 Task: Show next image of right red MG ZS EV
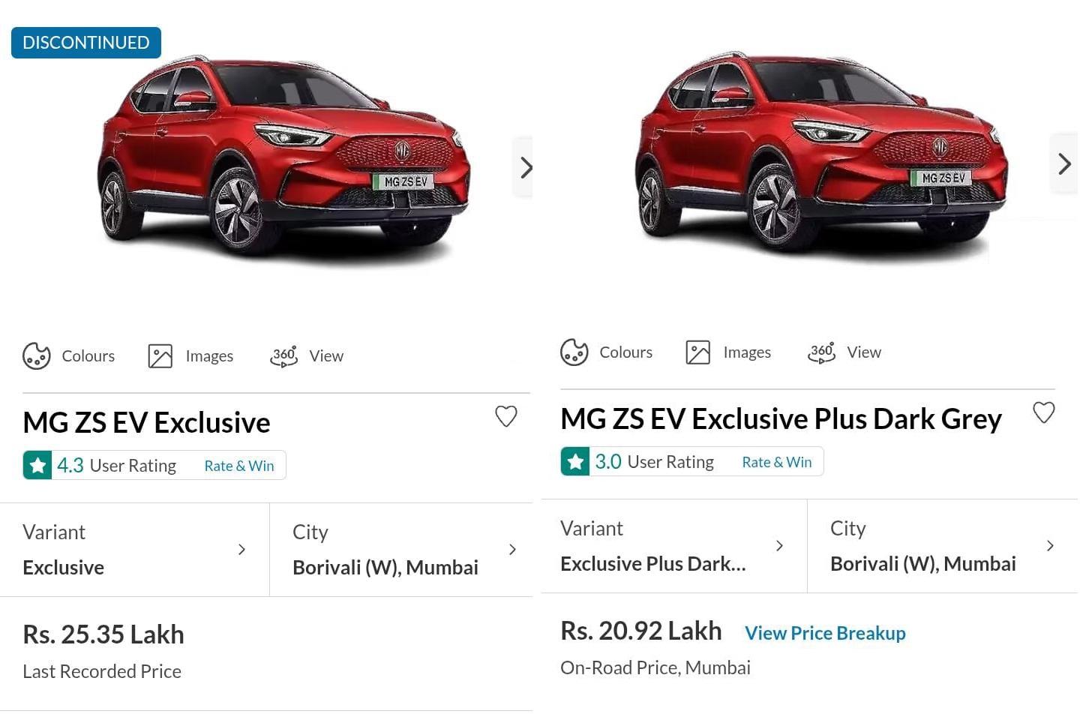[1064, 163]
